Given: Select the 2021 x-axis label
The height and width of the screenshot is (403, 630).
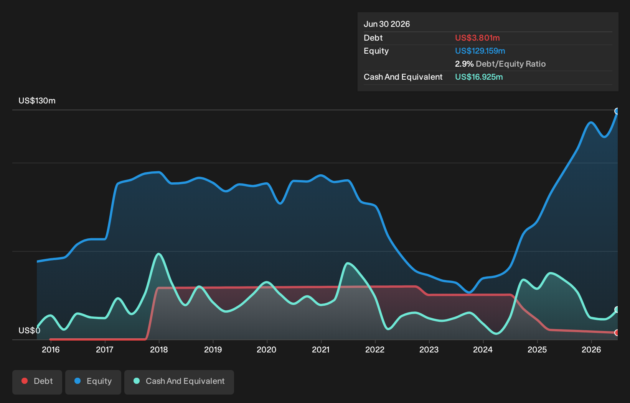Looking at the screenshot, I should 321,349.
